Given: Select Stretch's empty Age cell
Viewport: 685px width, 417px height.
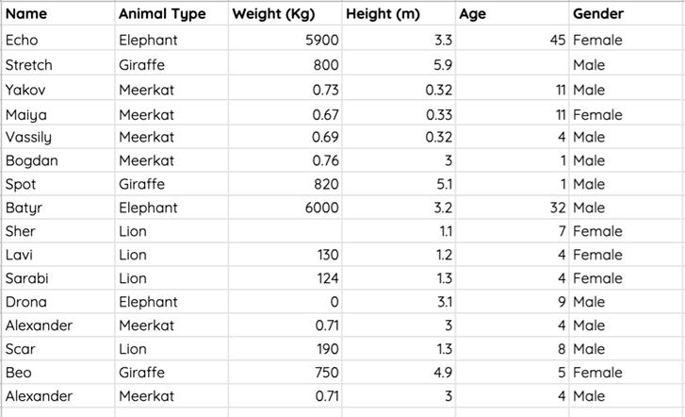Looking at the screenshot, I should point(512,65).
